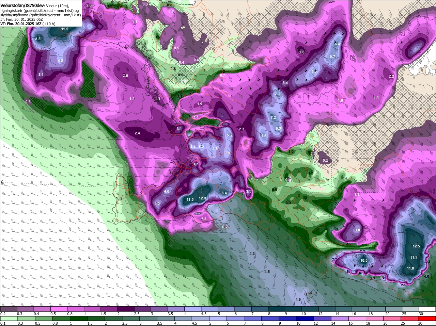
Task: Click the 11.8 value label on the map
Action: pos(410,268)
